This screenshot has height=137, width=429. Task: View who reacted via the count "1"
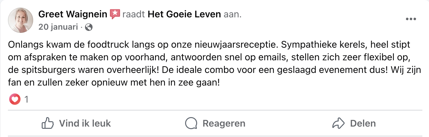click(27, 100)
